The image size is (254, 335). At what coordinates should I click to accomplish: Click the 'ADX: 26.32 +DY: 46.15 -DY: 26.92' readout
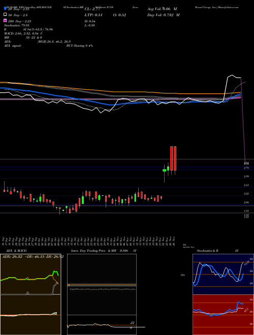point(33,257)
